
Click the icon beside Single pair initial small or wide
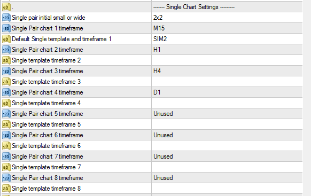pyautogui.click(x=6, y=18)
